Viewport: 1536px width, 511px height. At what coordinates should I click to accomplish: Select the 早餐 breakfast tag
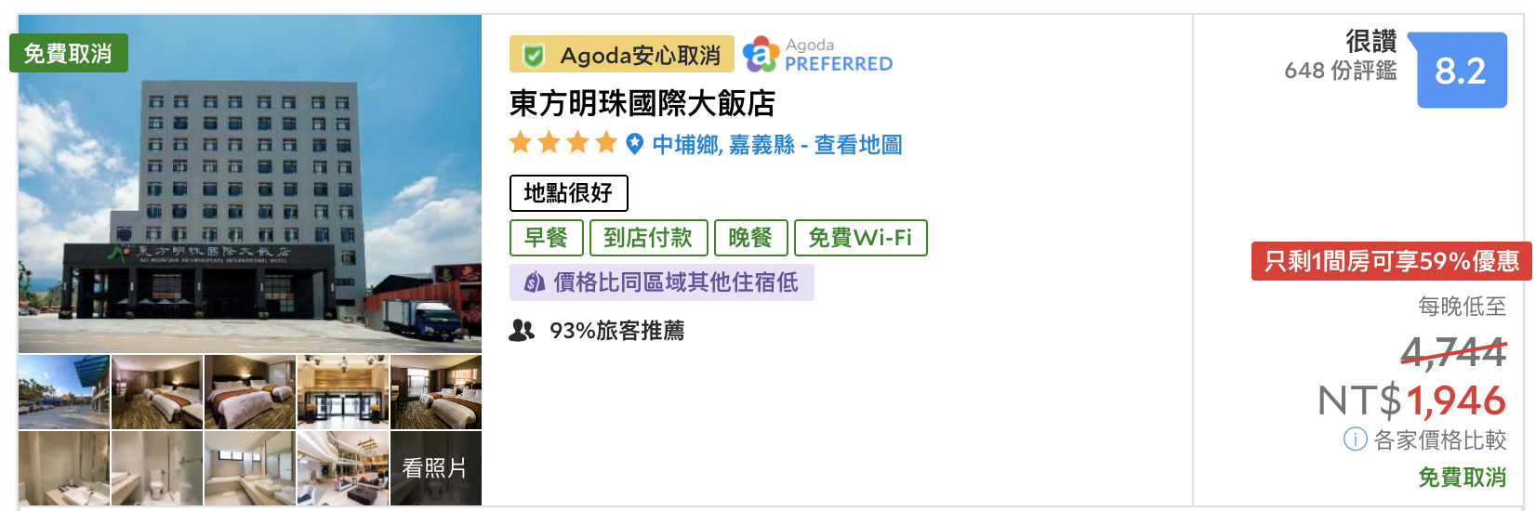(x=546, y=238)
